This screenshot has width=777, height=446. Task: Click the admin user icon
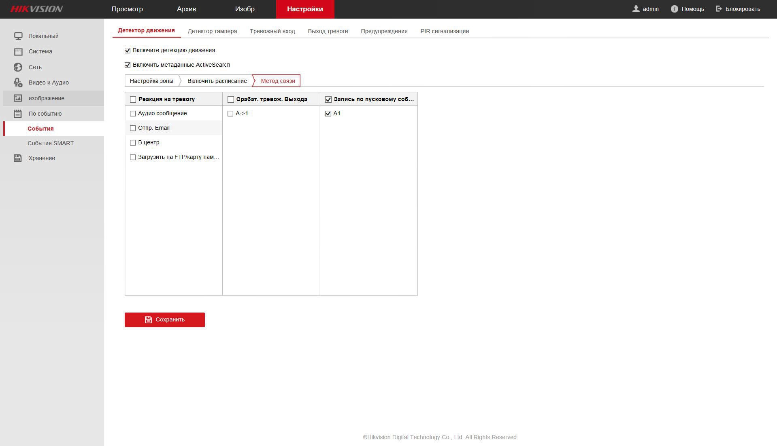coord(636,9)
